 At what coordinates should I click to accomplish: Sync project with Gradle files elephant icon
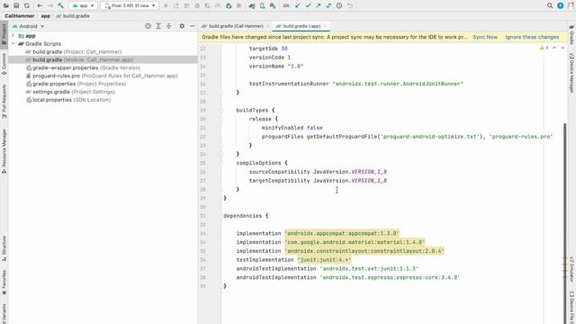tap(252, 5)
